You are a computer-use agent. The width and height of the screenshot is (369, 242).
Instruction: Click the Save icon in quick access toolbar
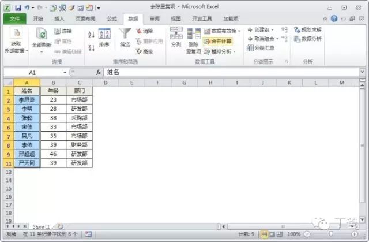point(18,8)
